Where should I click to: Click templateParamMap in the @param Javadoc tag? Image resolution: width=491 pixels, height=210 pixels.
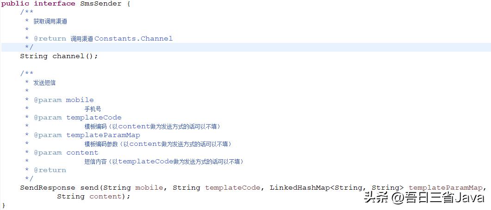tap(103, 135)
